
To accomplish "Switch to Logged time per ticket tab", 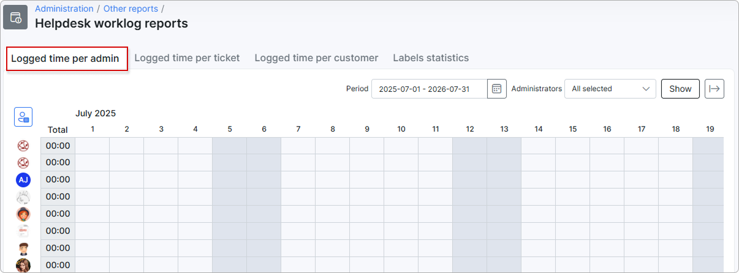I will (187, 58).
